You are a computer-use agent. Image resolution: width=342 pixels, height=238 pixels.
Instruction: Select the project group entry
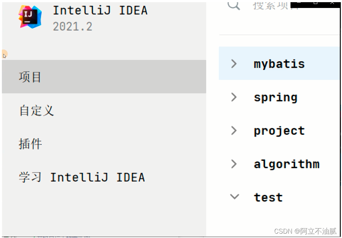click(x=279, y=131)
